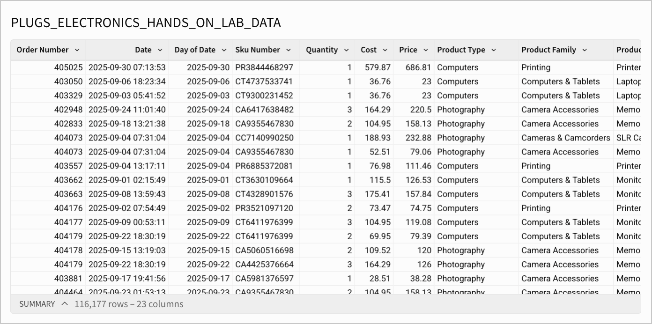The height and width of the screenshot is (324, 652).
Task: Open the Quantity column menu chevron
Action: [347, 50]
